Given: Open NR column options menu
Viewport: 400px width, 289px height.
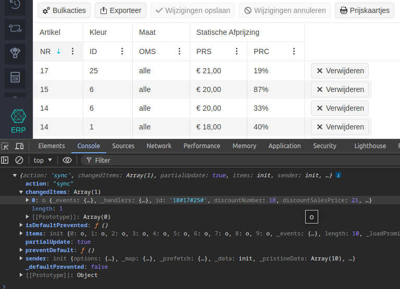Looking at the screenshot, I should click(73, 51).
